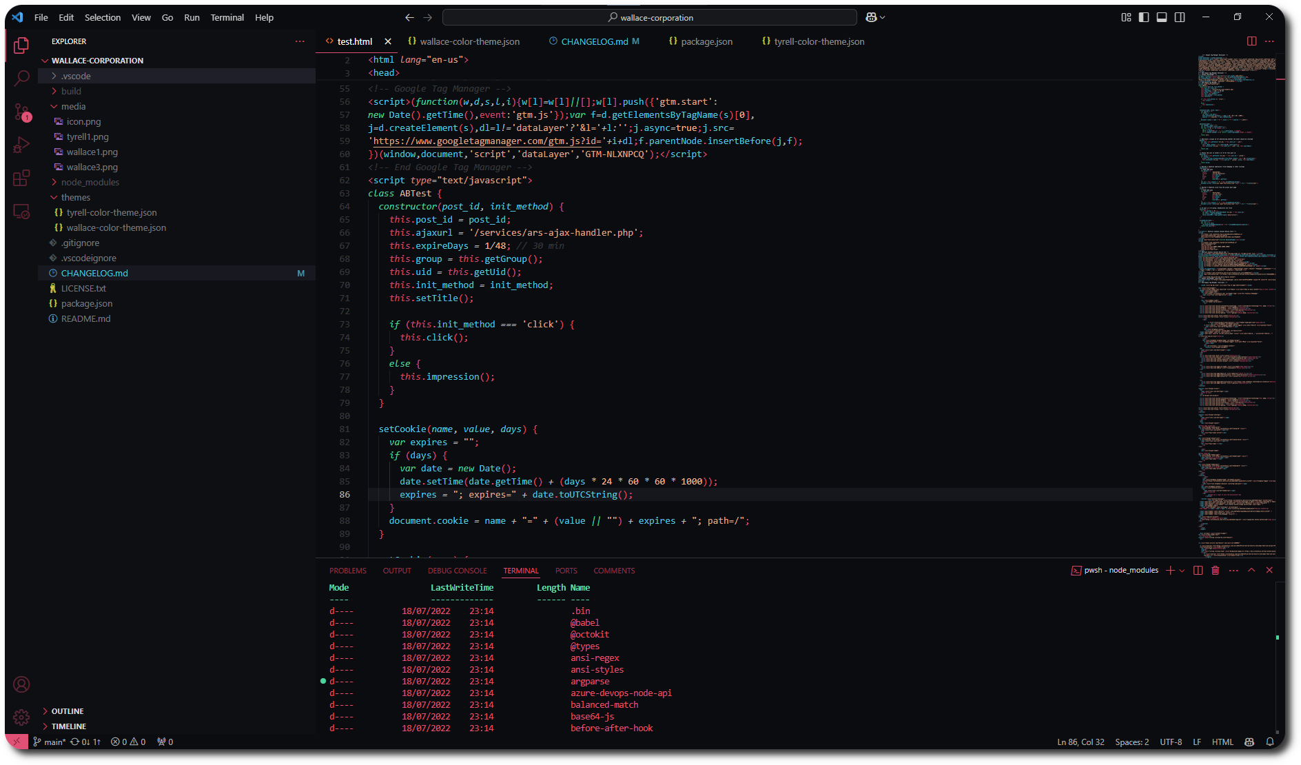Collapse the themes folder
This screenshot has height=765, width=1301.
[x=176, y=197]
